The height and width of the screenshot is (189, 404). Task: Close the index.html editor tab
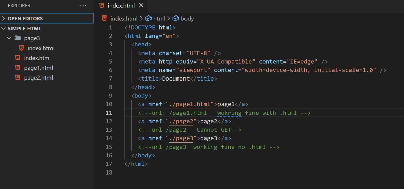141,5
